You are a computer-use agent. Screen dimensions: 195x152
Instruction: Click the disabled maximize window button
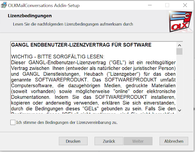point(167,5)
